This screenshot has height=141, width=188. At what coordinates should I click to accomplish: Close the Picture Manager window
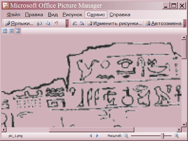coord(182,6)
